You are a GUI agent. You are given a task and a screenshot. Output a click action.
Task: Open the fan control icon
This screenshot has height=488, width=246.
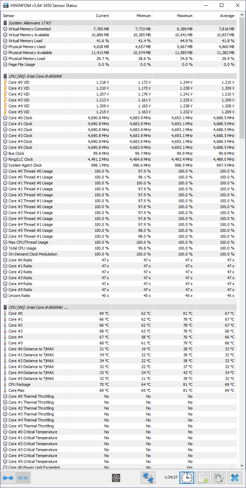tap(116, 478)
